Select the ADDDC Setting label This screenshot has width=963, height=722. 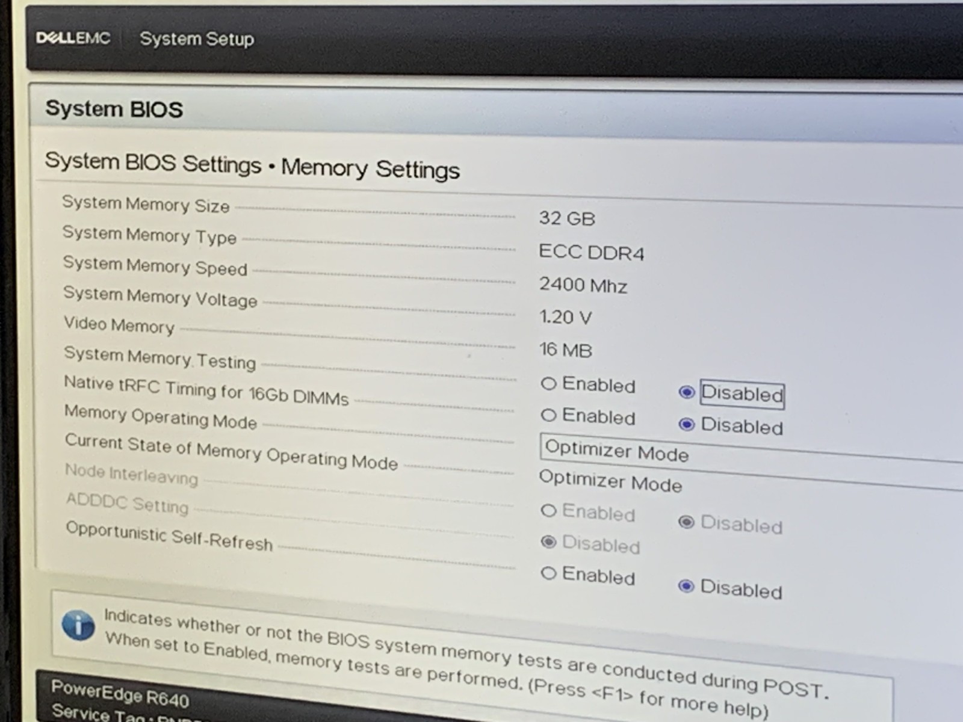[x=127, y=503]
